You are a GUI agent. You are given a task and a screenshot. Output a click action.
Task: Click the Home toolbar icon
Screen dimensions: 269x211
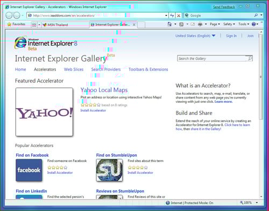click(169, 24)
